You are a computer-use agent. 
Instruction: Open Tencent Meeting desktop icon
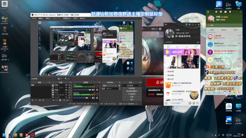(229, 120)
